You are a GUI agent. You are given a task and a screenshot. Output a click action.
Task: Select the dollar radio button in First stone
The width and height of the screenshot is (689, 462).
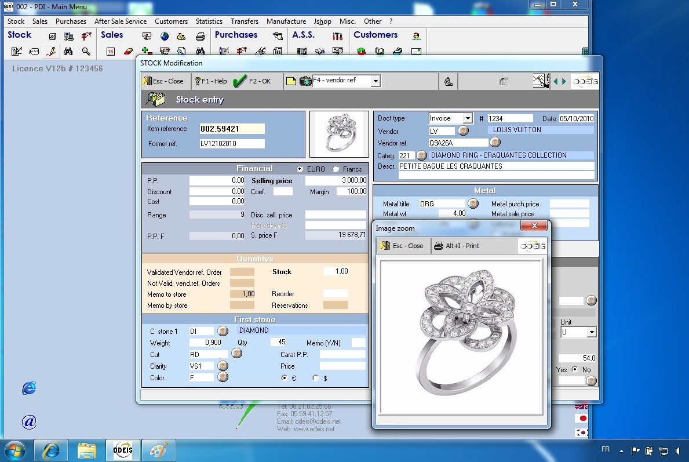316,378
